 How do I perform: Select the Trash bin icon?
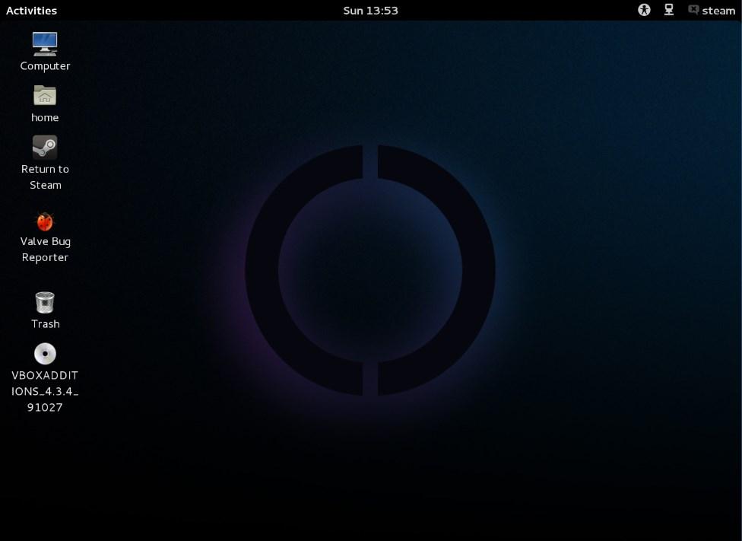click(45, 302)
